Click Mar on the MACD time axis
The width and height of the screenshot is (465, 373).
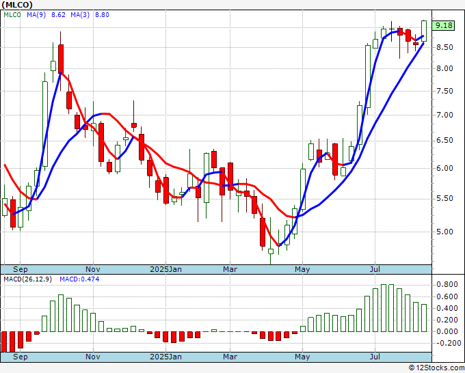230,357
